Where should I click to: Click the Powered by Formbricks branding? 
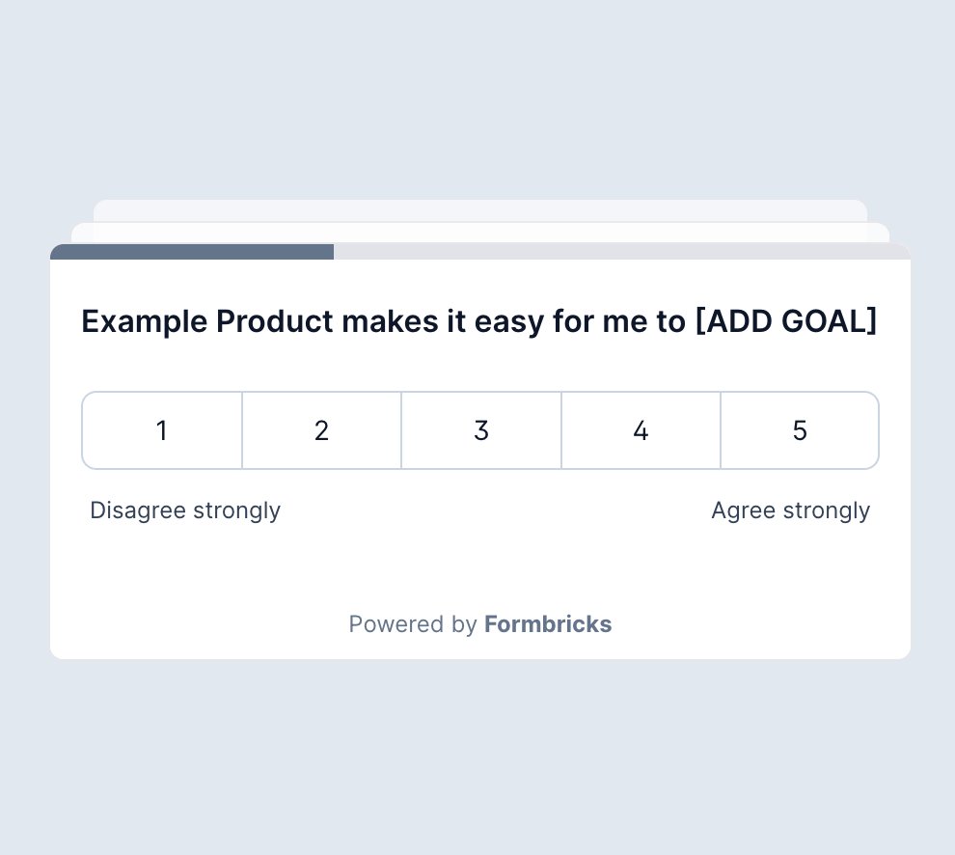[479, 624]
